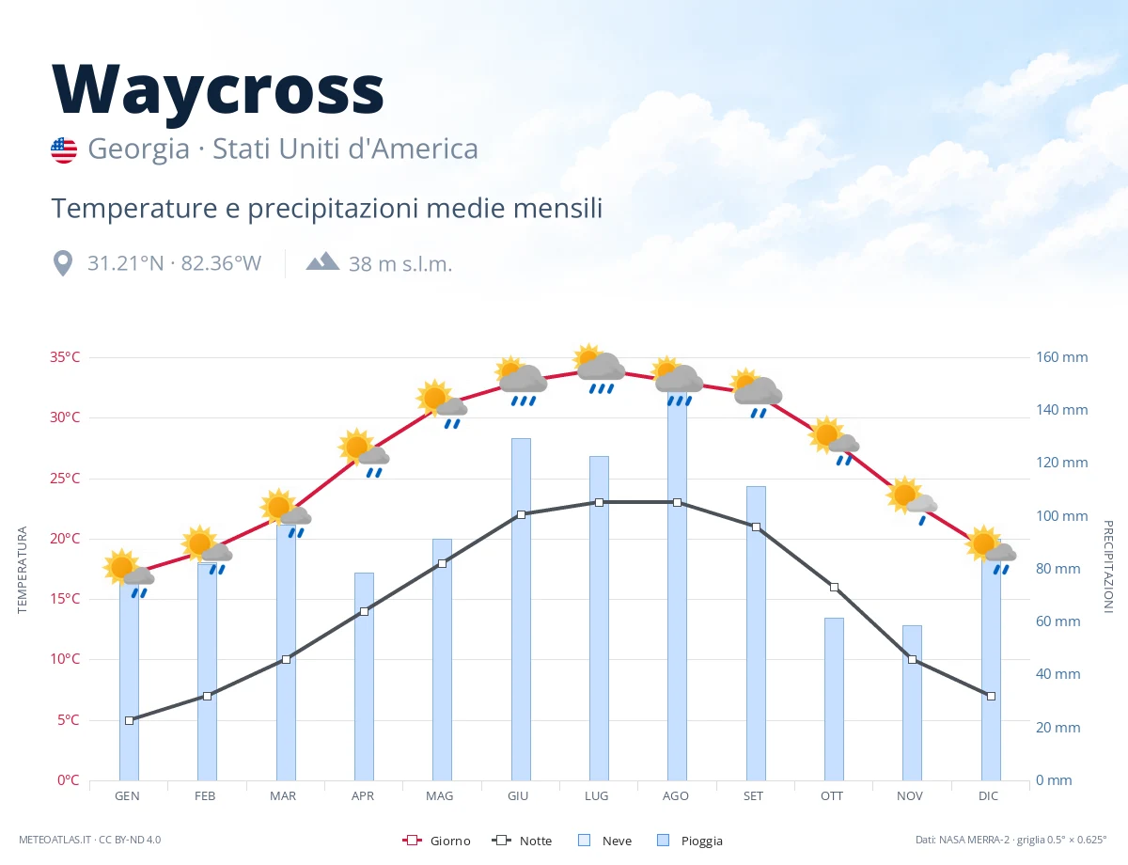Select the APR precipitation bar
The height and width of the screenshot is (865, 1128).
[364, 677]
